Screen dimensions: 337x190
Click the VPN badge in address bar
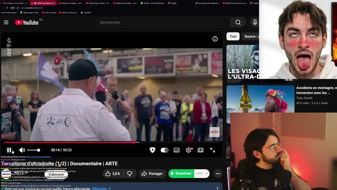13,8
